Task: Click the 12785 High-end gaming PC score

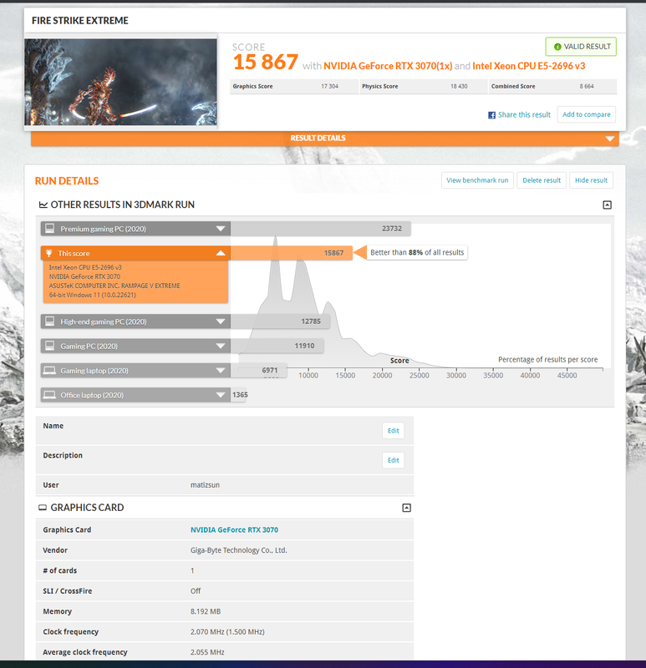Action: pos(311,321)
